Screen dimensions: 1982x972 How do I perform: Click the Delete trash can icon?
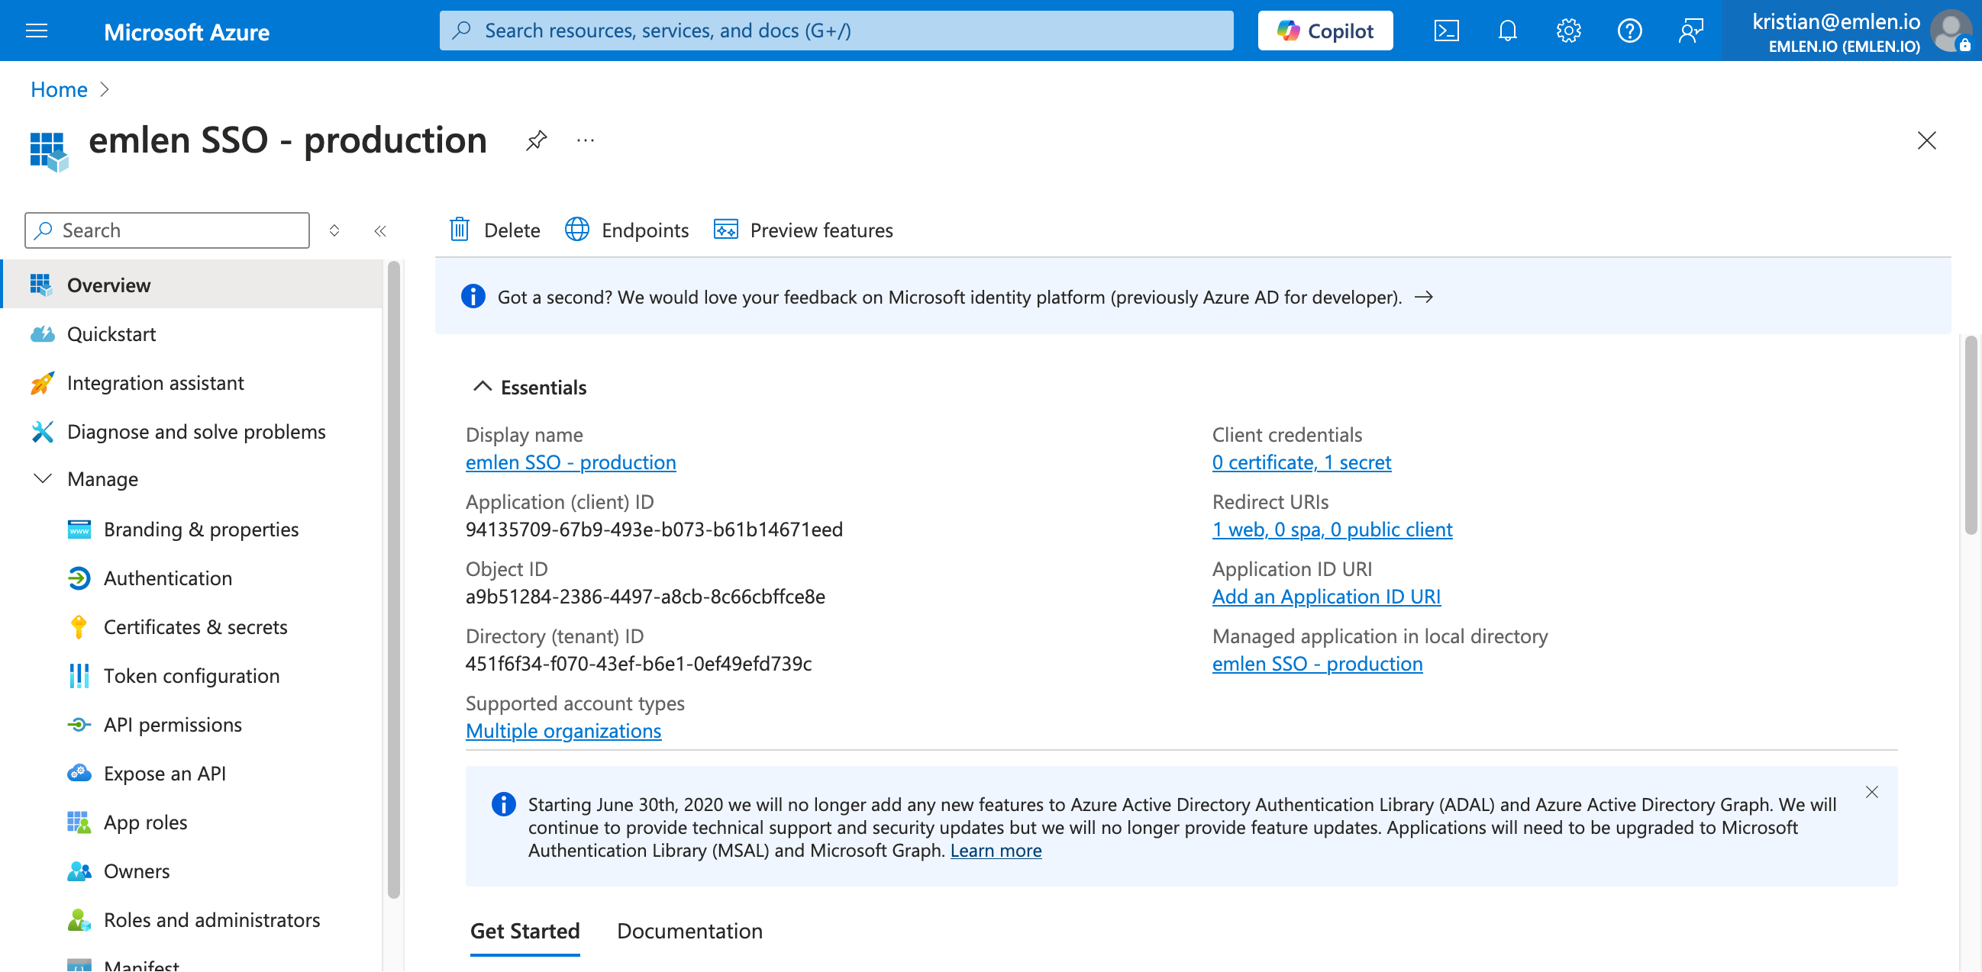(x=460, y=230)
